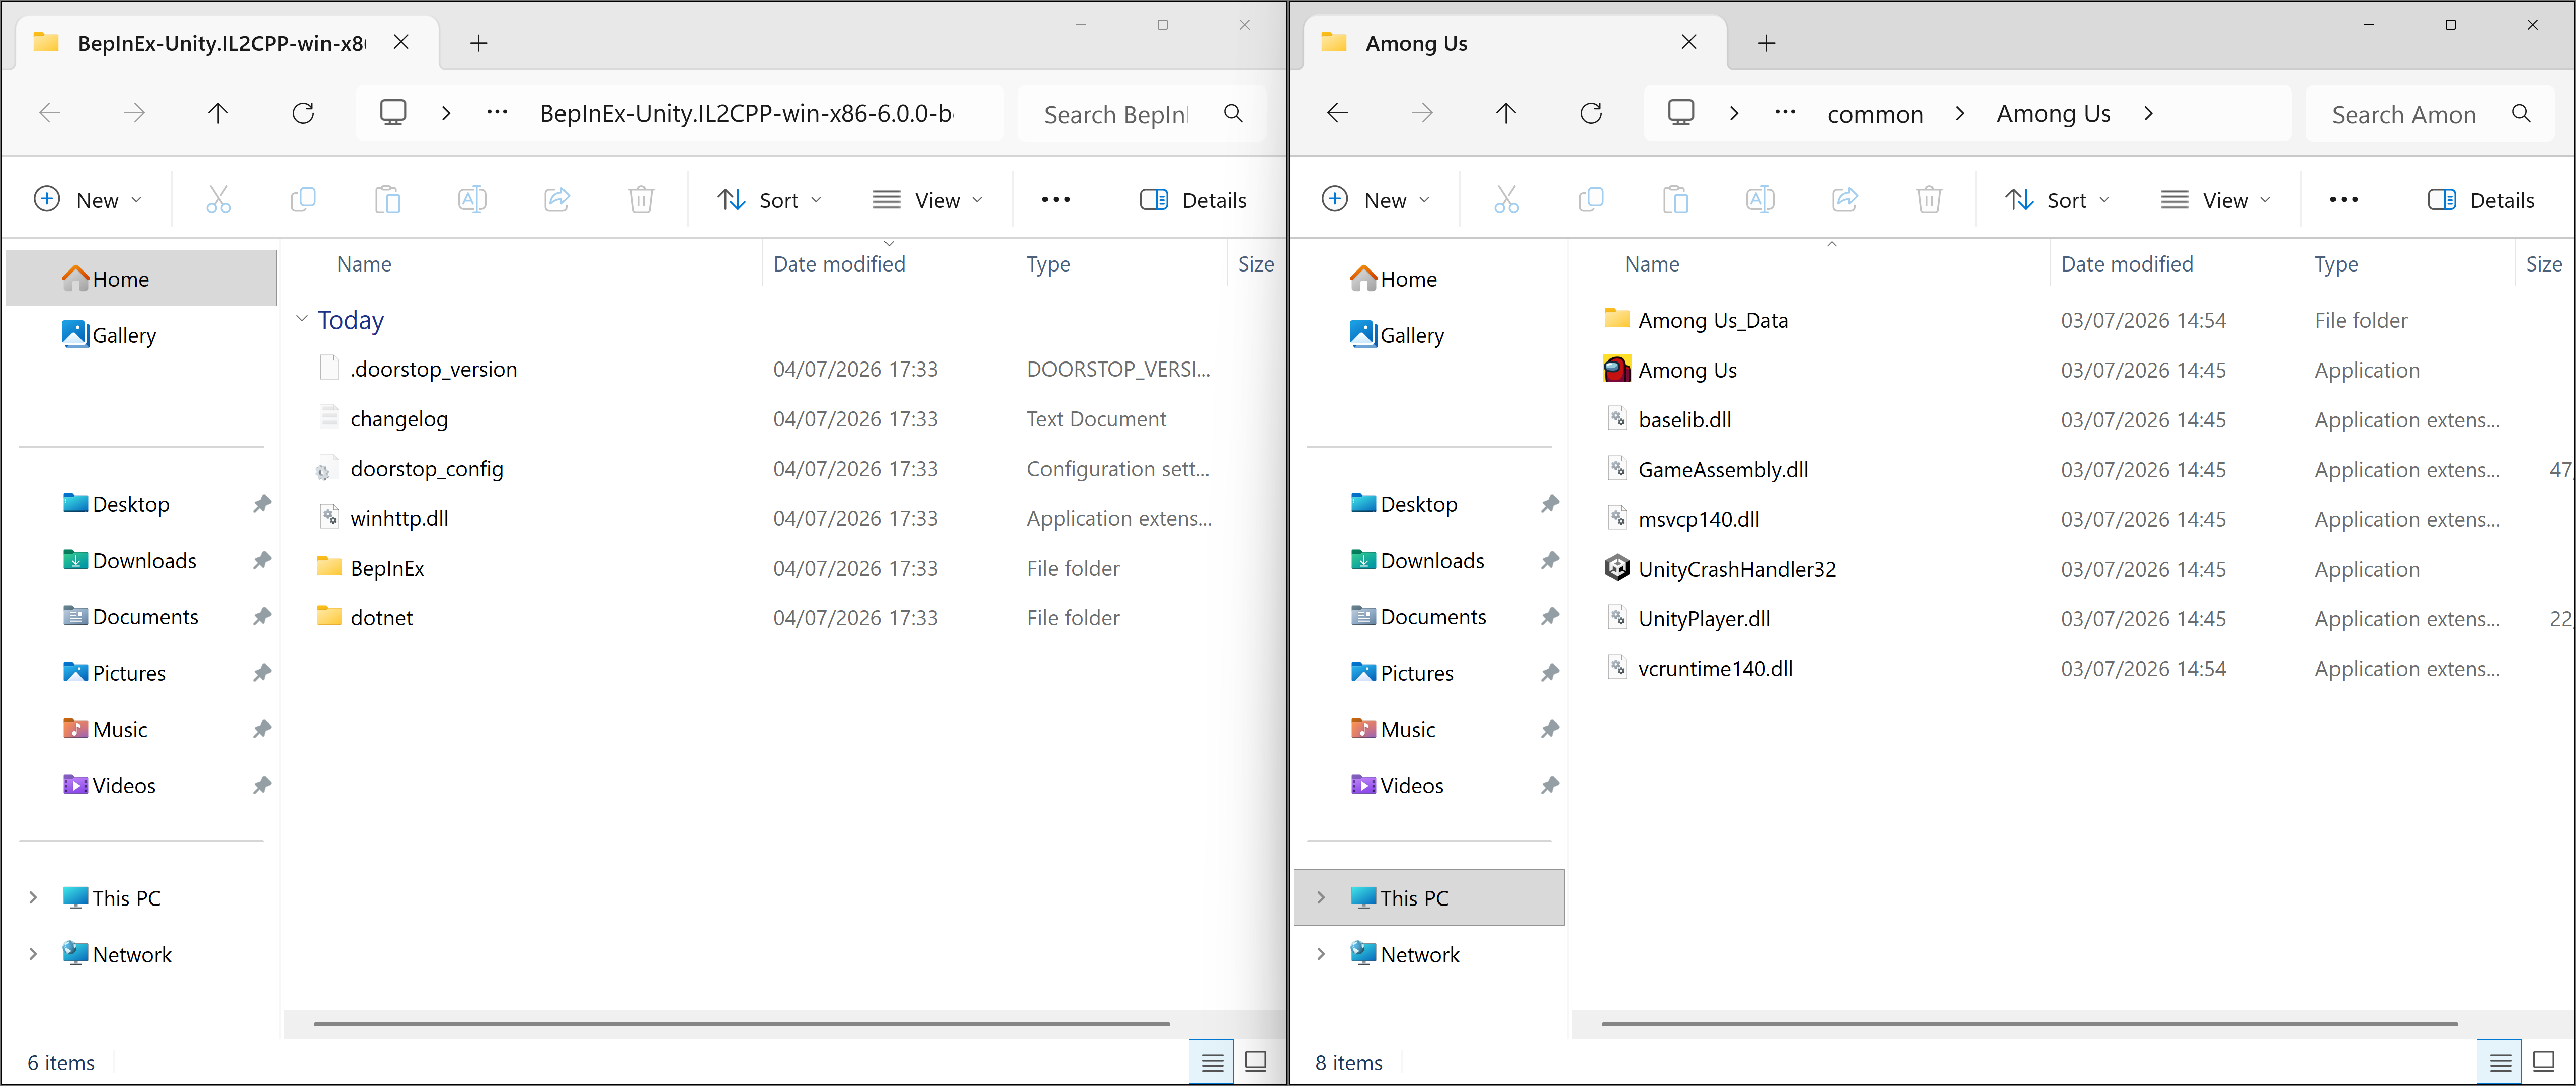
Task: Switch to details list view in Among Us status bar
Action: [x=2501, y=1062]
